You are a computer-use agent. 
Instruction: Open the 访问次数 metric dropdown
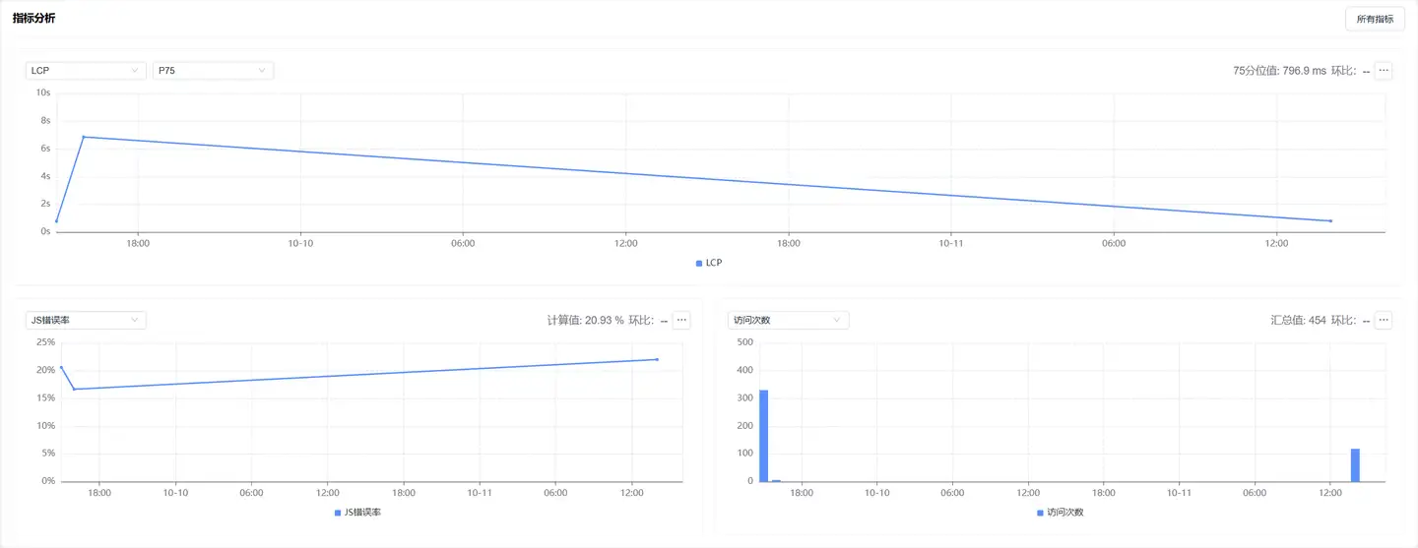click(x=788, y=320)
